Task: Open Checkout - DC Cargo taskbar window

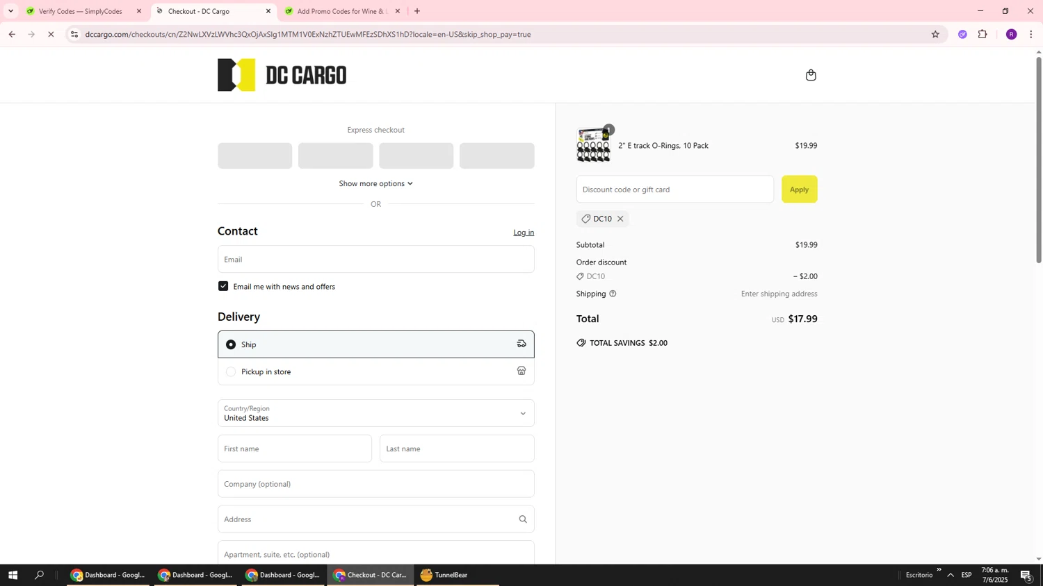Action: click(x=371, y=575)
